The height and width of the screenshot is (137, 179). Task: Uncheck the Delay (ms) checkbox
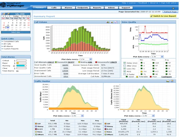point(125,63)
